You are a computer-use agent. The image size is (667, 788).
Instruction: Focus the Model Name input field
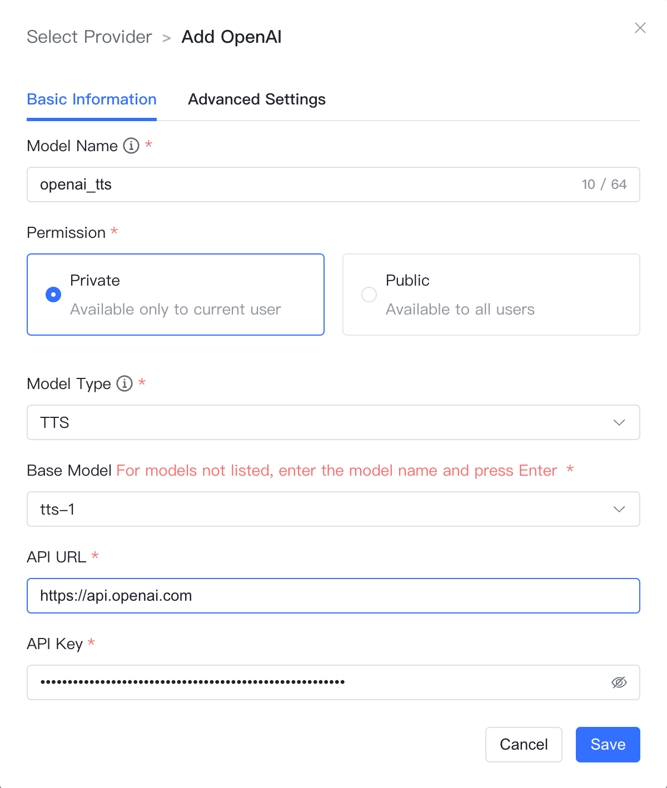(333, 184)
